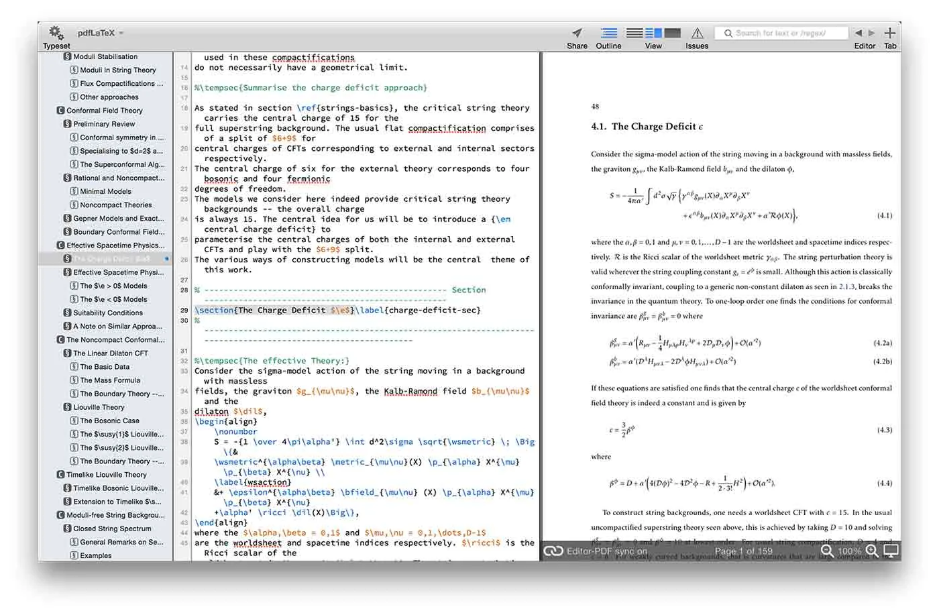Click the 'Page 1 of 159' indicator

(x=743, y=551)
